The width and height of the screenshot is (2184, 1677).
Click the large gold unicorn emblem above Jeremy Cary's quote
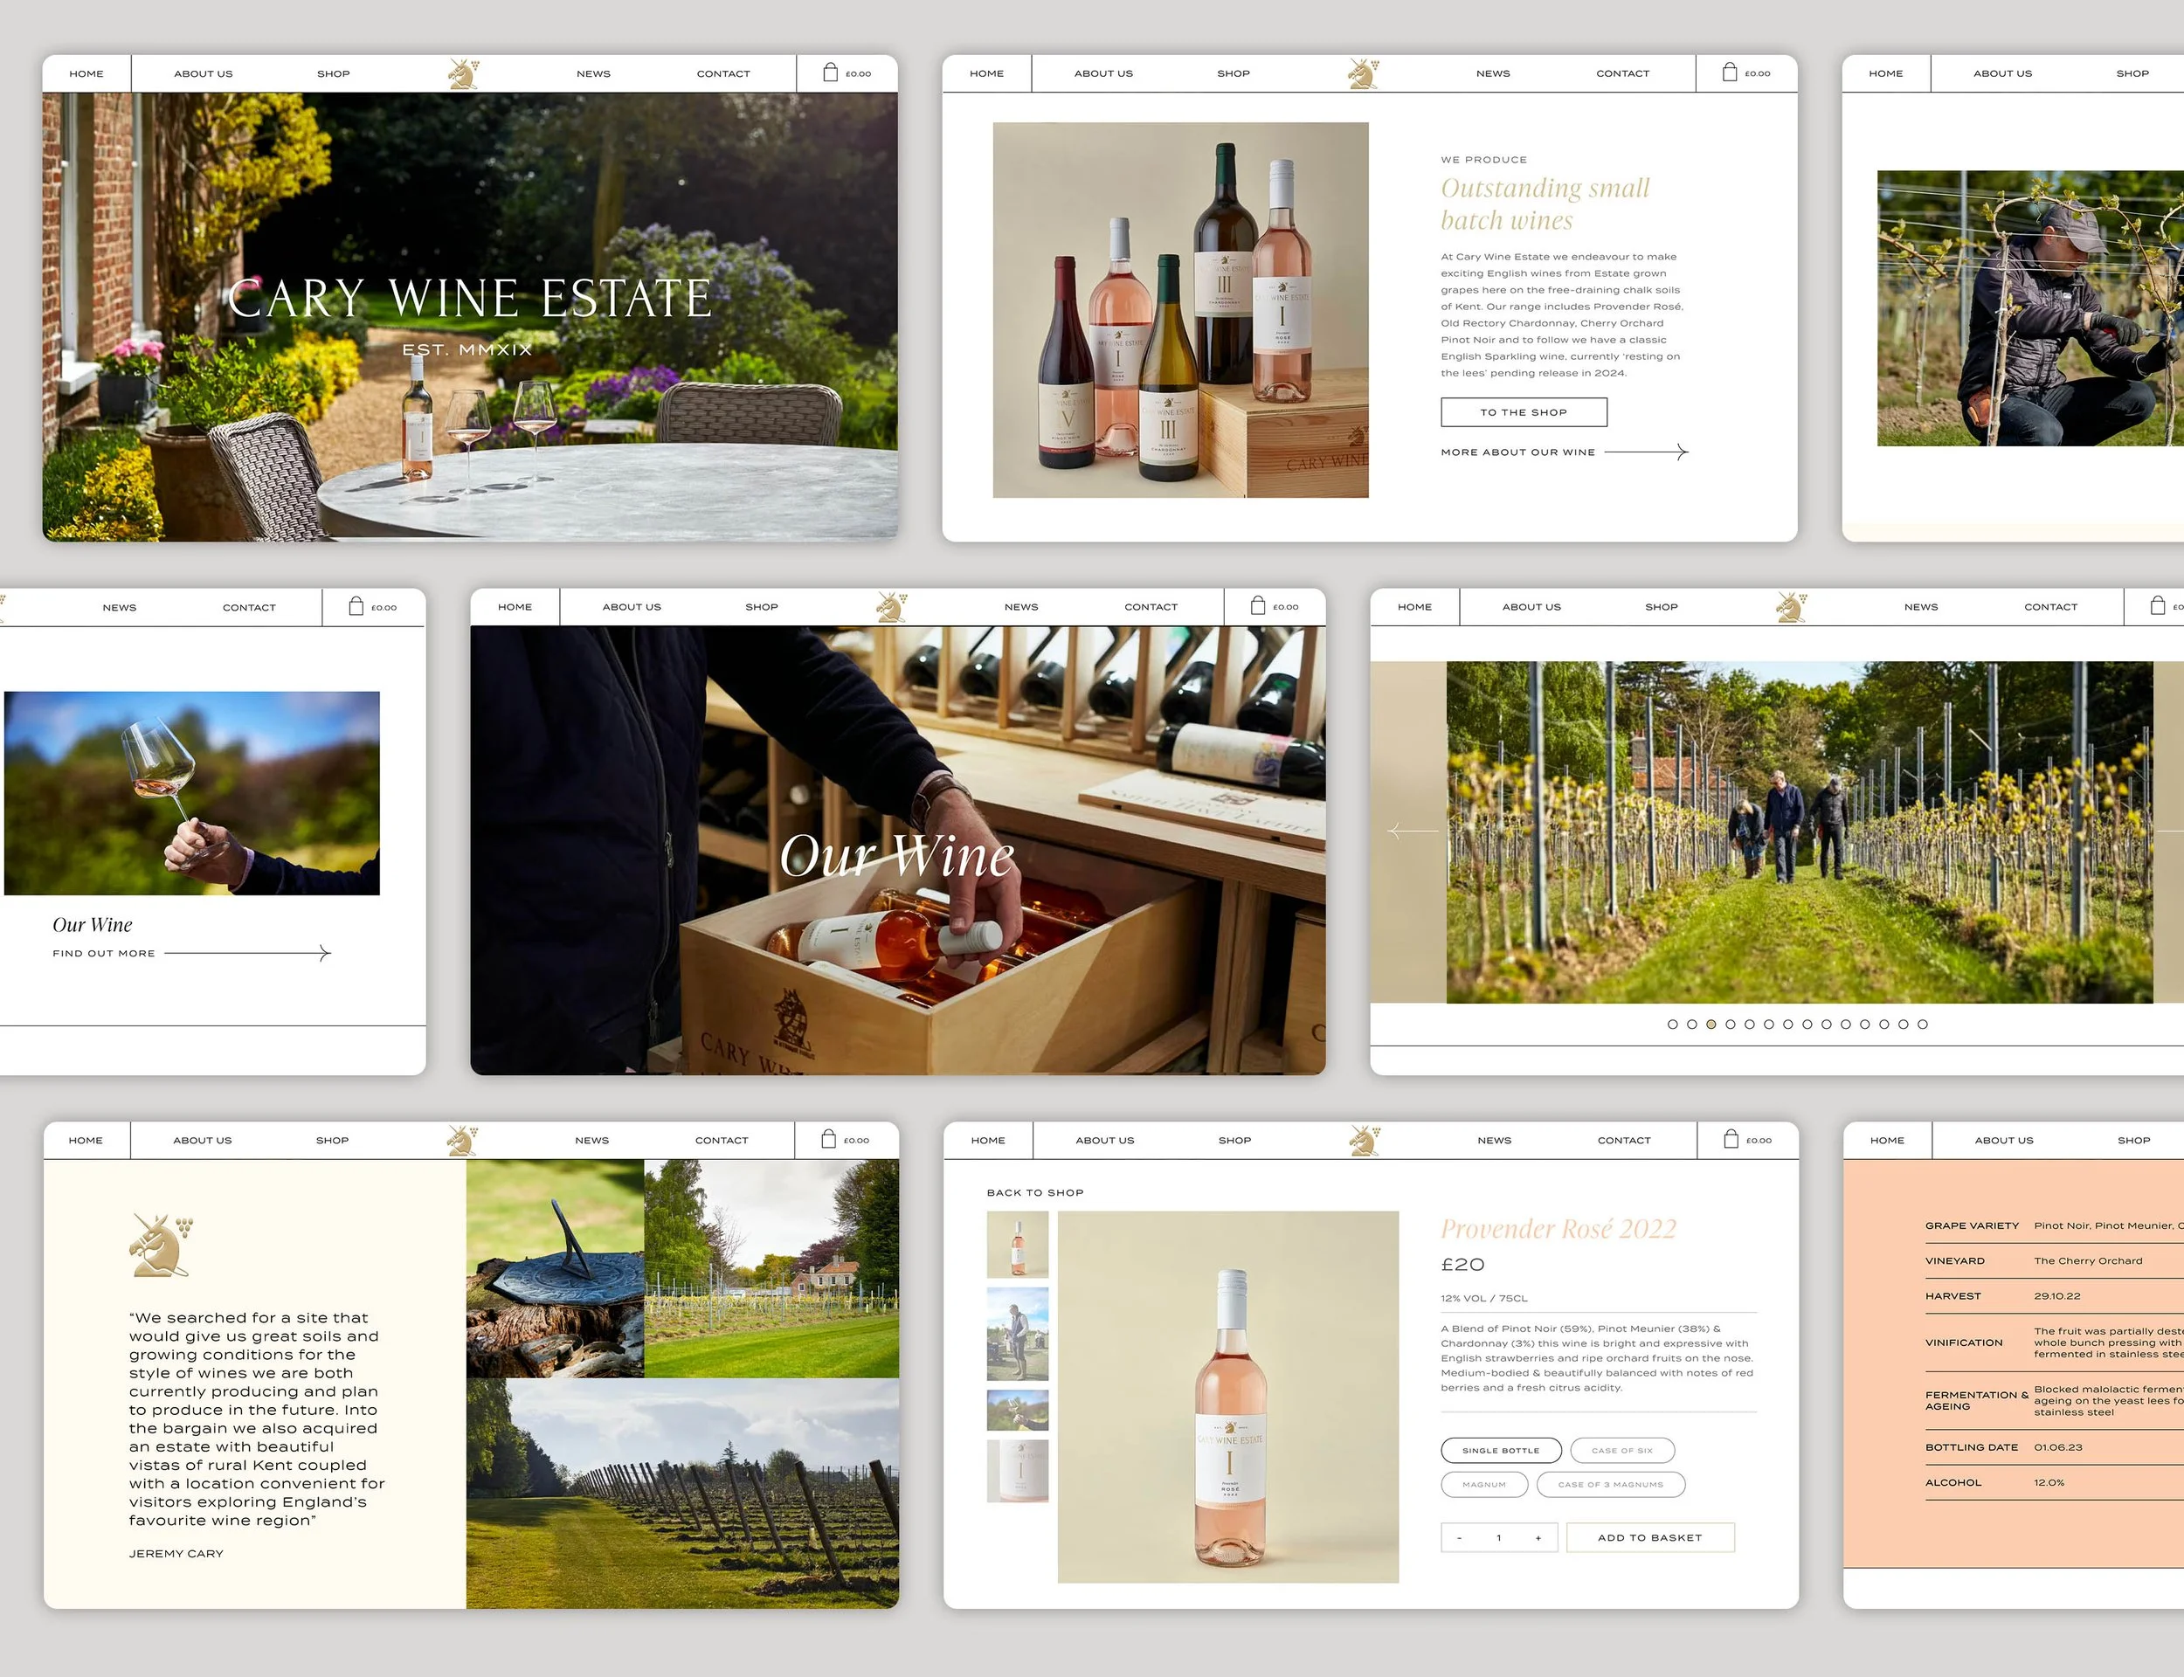click(x=160, y=1245)
